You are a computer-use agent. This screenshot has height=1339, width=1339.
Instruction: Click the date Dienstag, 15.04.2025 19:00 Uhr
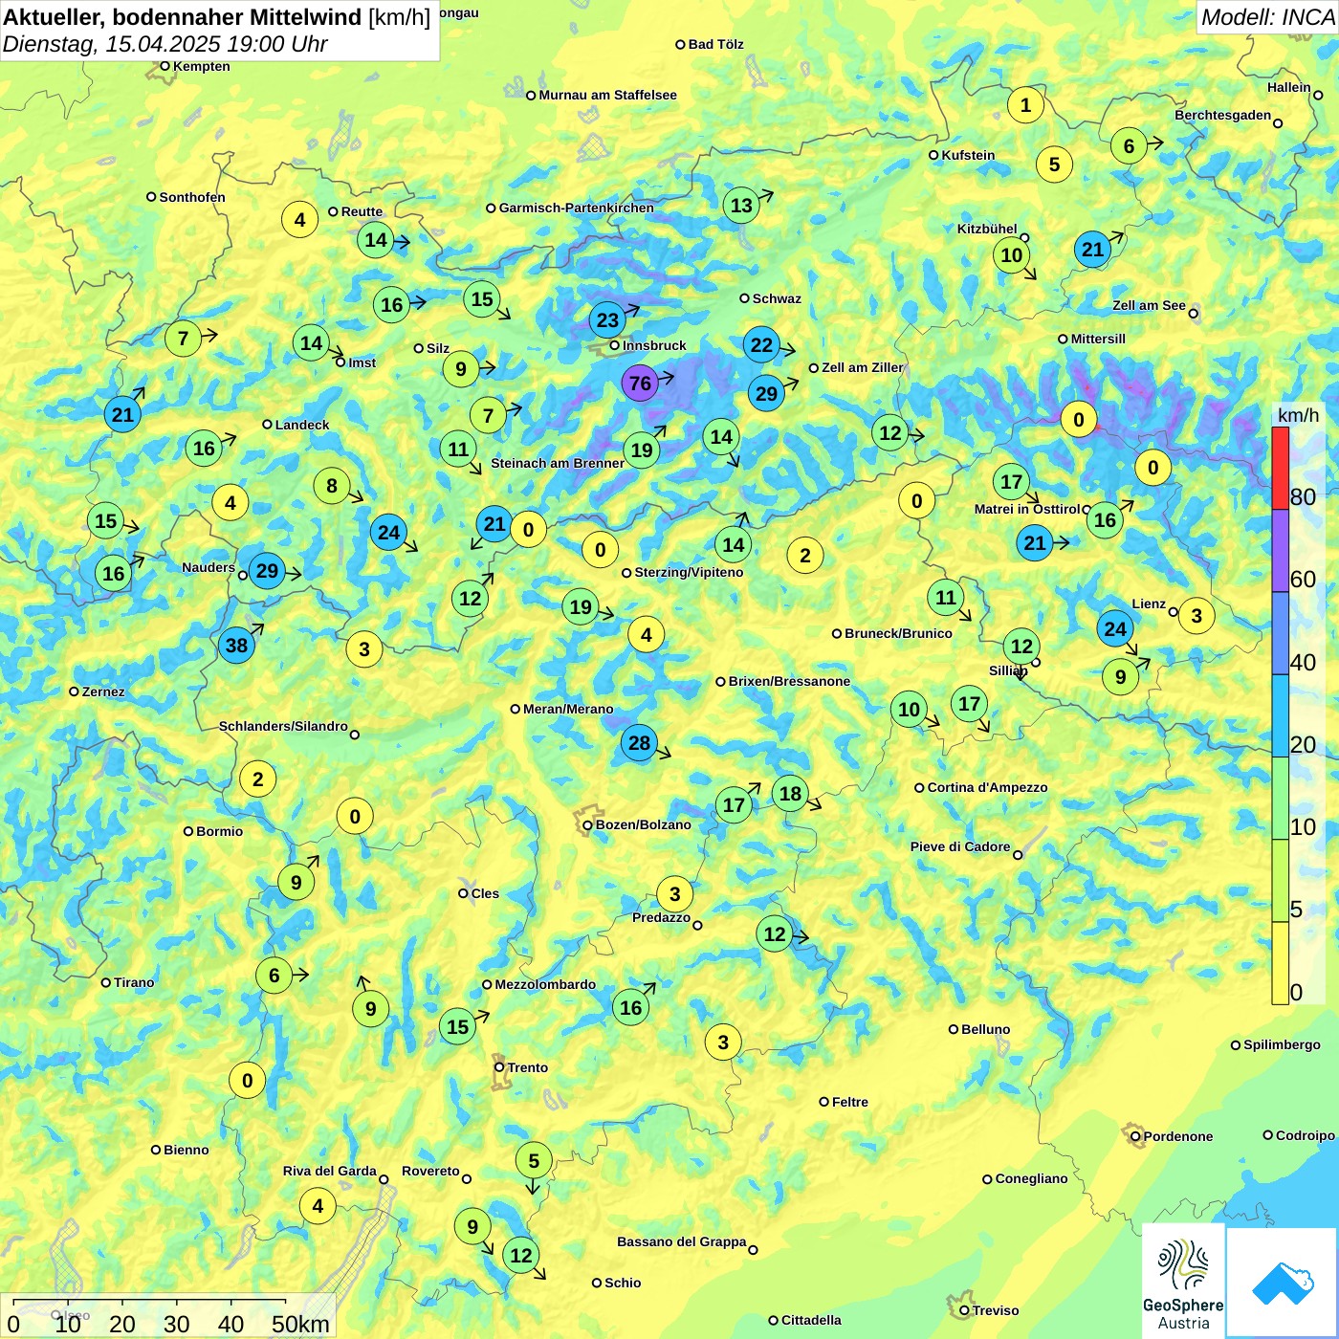click(165, 44)
